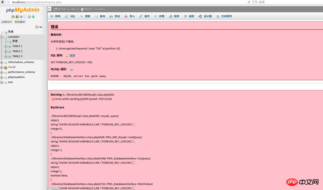Image resolution: width=323 pixels, height=190 pixels.
Task: Click the browser back button
Action: point(2,2)
